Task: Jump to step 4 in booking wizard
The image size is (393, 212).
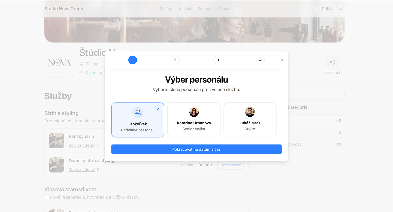Action: click(x=260, y=60)
